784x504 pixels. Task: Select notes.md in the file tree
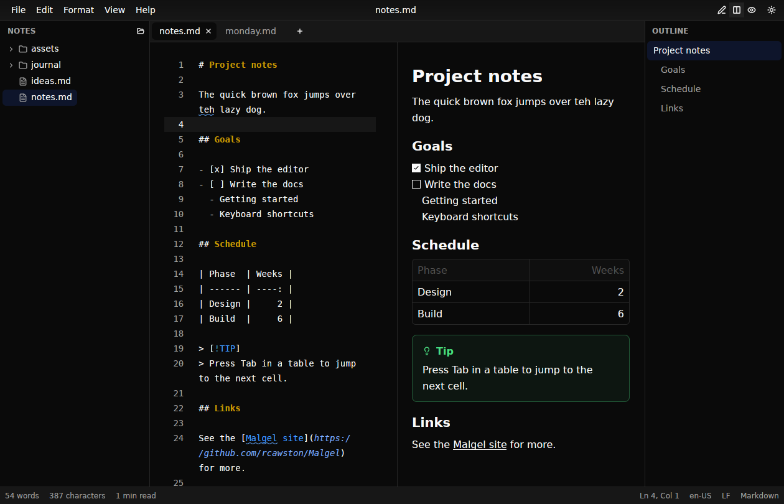40,97
